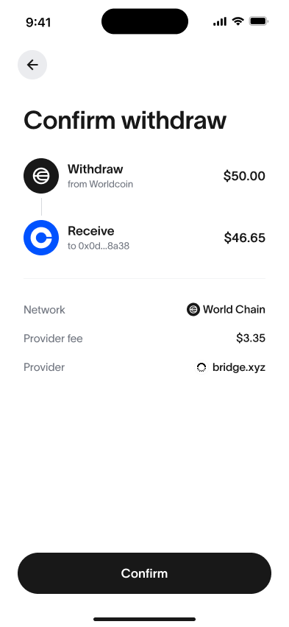Tap the Wi-Fi icon in status bar

[x=238, y=21]
